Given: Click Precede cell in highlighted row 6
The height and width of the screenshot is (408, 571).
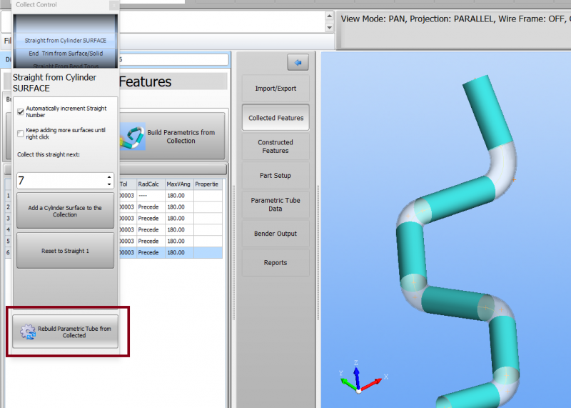Looking at the screenshot, I should pos(151,252).
